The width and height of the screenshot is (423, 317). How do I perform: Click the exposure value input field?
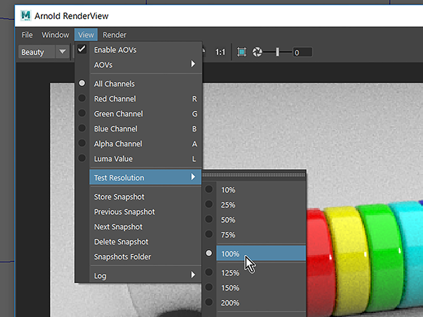[x=303, y=52]
